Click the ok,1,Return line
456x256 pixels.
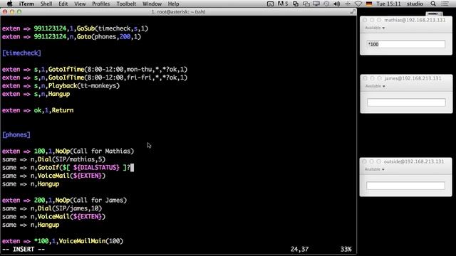click(x=38, y=110)
